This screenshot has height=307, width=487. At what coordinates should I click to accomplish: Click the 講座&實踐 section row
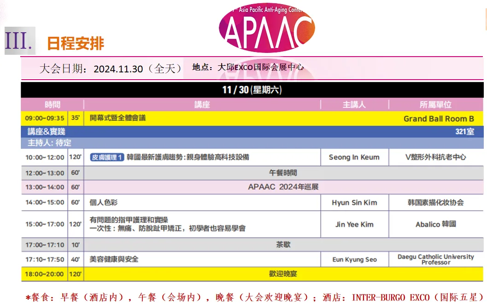click(x=252, y=132)
